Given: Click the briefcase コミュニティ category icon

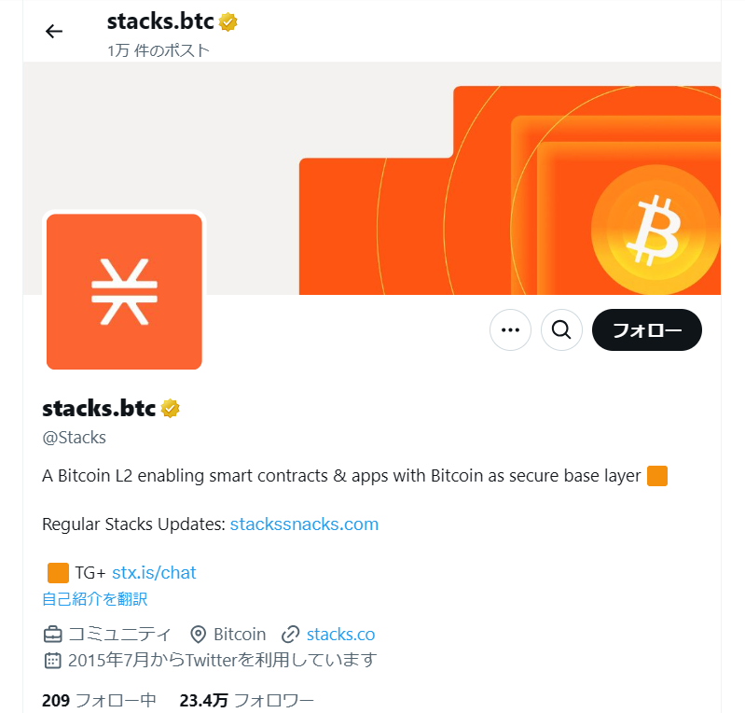Looking at the screenshot, I should pyautogui.click(x=53, y=635).
